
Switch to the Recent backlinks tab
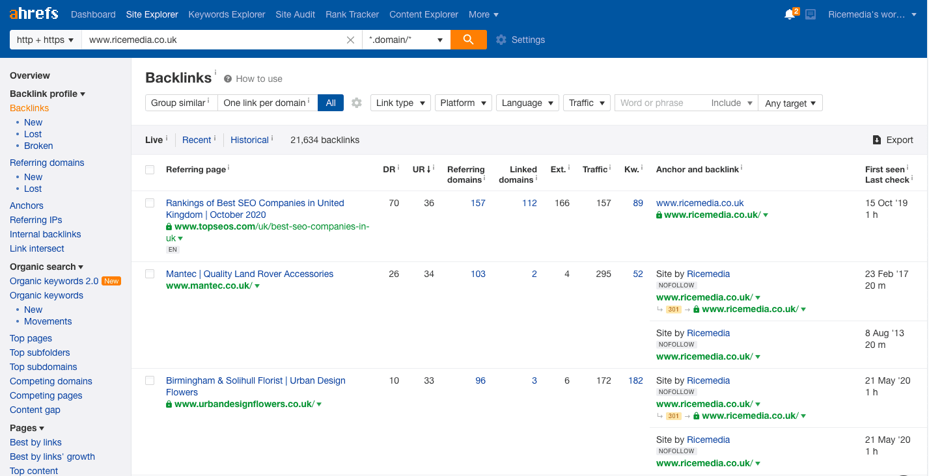[x=197, y=140]
